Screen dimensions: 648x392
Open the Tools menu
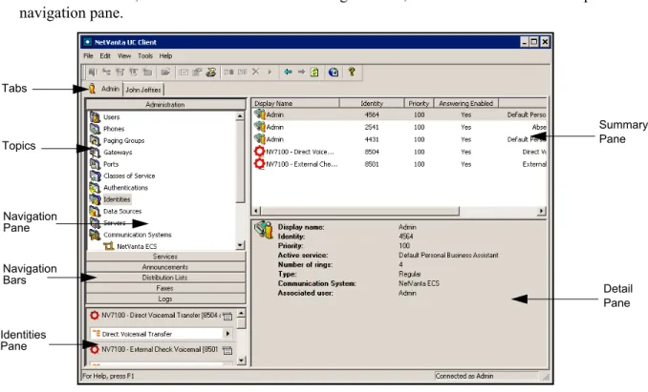(145, 56)
